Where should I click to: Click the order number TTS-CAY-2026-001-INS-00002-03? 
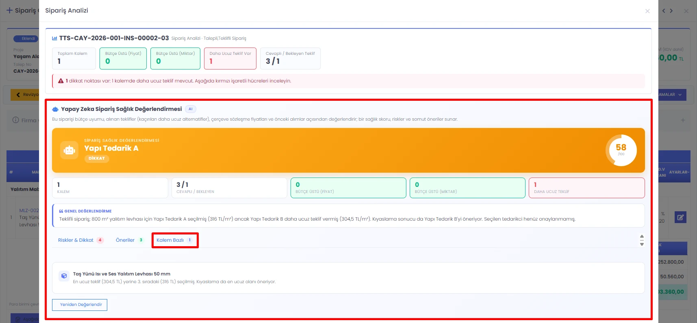(x=114, y=38)
